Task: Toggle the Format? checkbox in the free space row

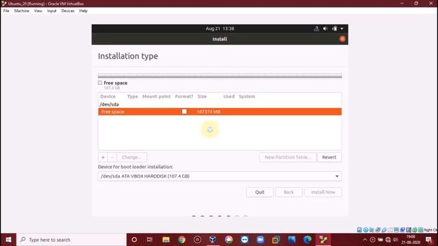Action: [x=184, y=111]
